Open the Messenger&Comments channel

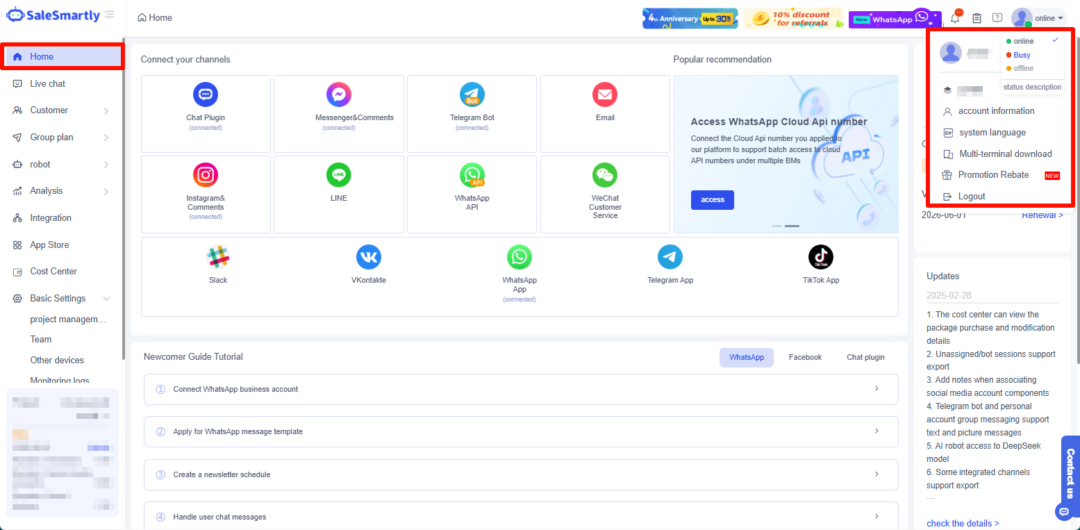click(339, 114)
